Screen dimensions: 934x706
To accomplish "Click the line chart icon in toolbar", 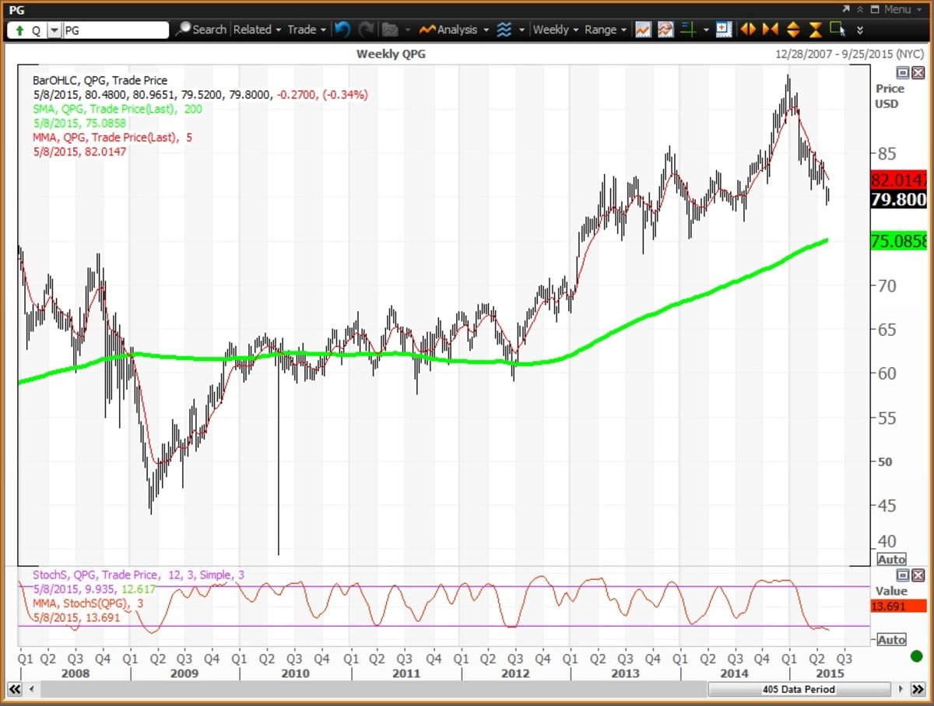I will point(642,30).
